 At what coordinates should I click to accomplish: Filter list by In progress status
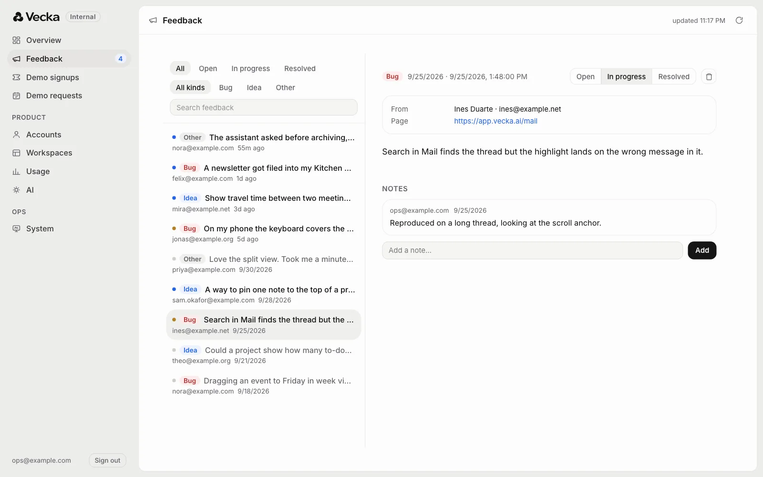251,68
